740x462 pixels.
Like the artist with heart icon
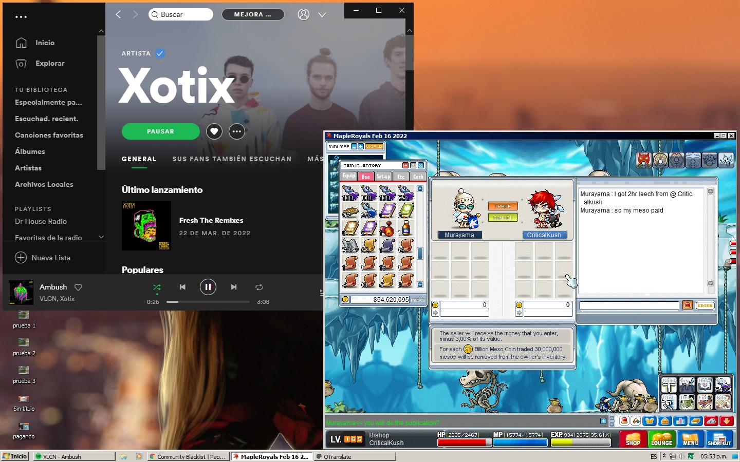(214, 131)
